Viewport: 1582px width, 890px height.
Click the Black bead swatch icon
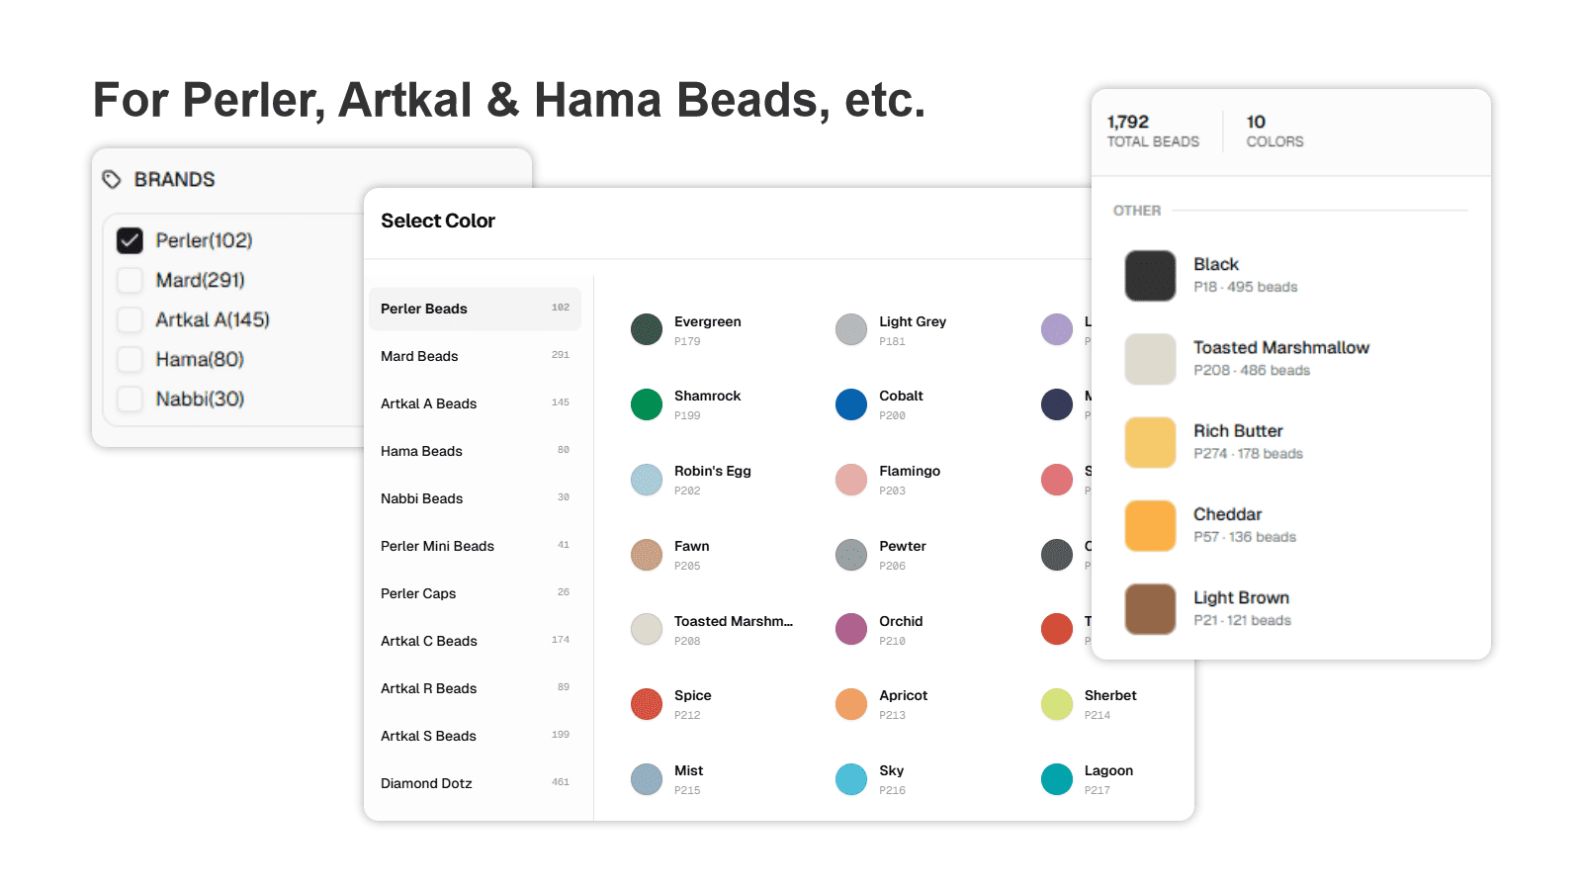[x=1149, y=276]
